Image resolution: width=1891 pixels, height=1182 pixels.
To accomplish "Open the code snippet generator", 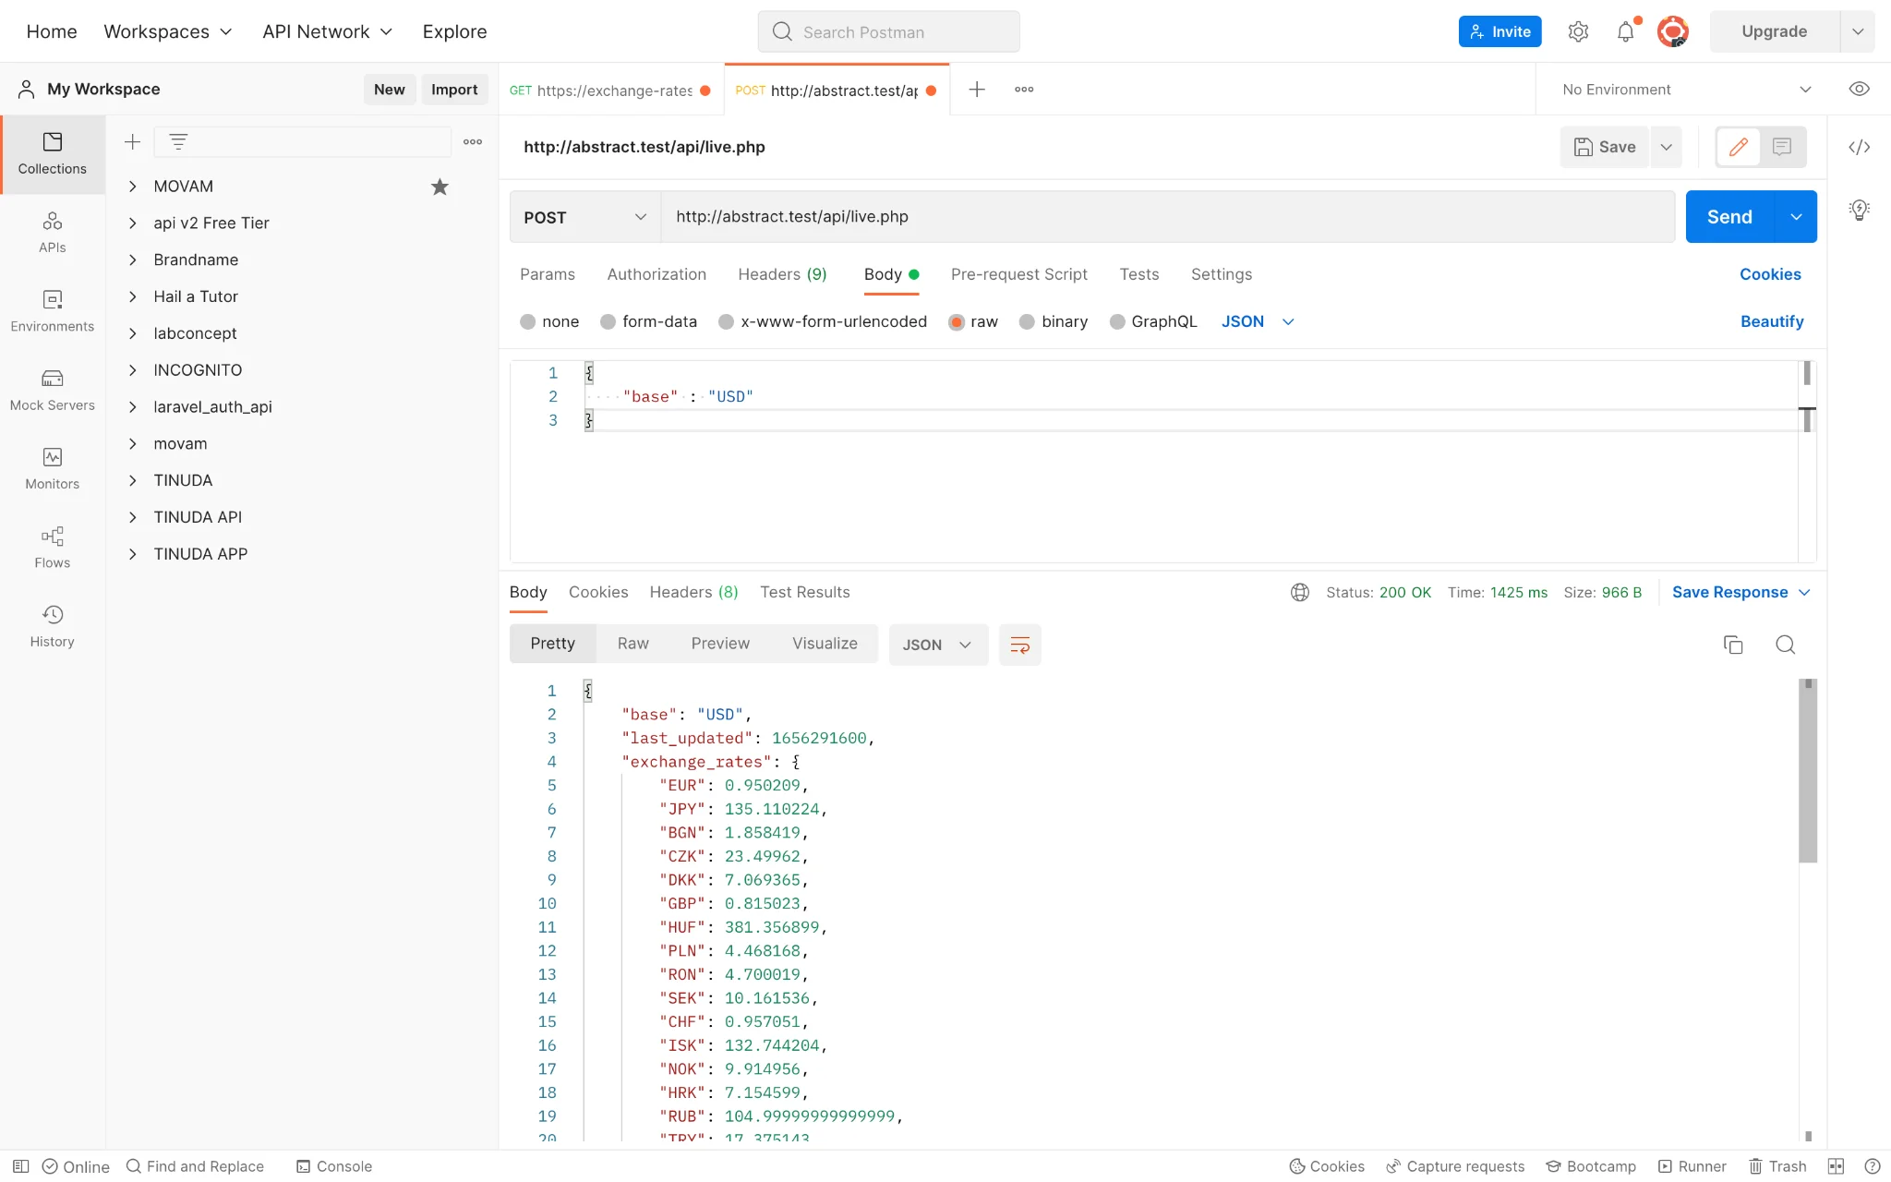I will (1860, 147).
